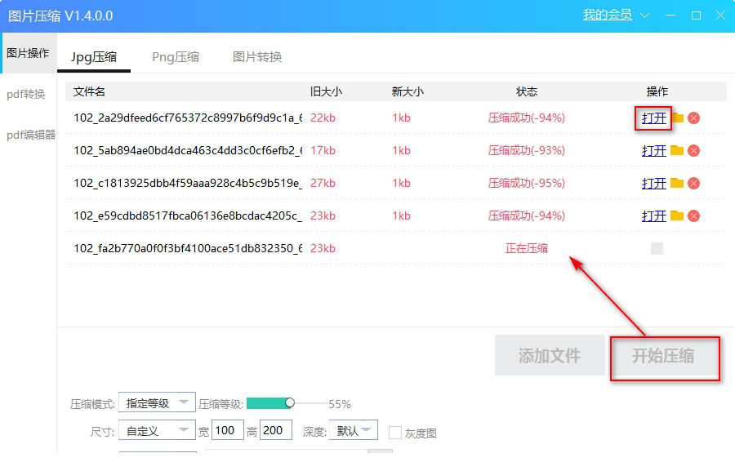Open folder for file 102_e59cdbd8
Viewport: 735px width, 471px height.
pyautogui.click(x=677, y=216)
